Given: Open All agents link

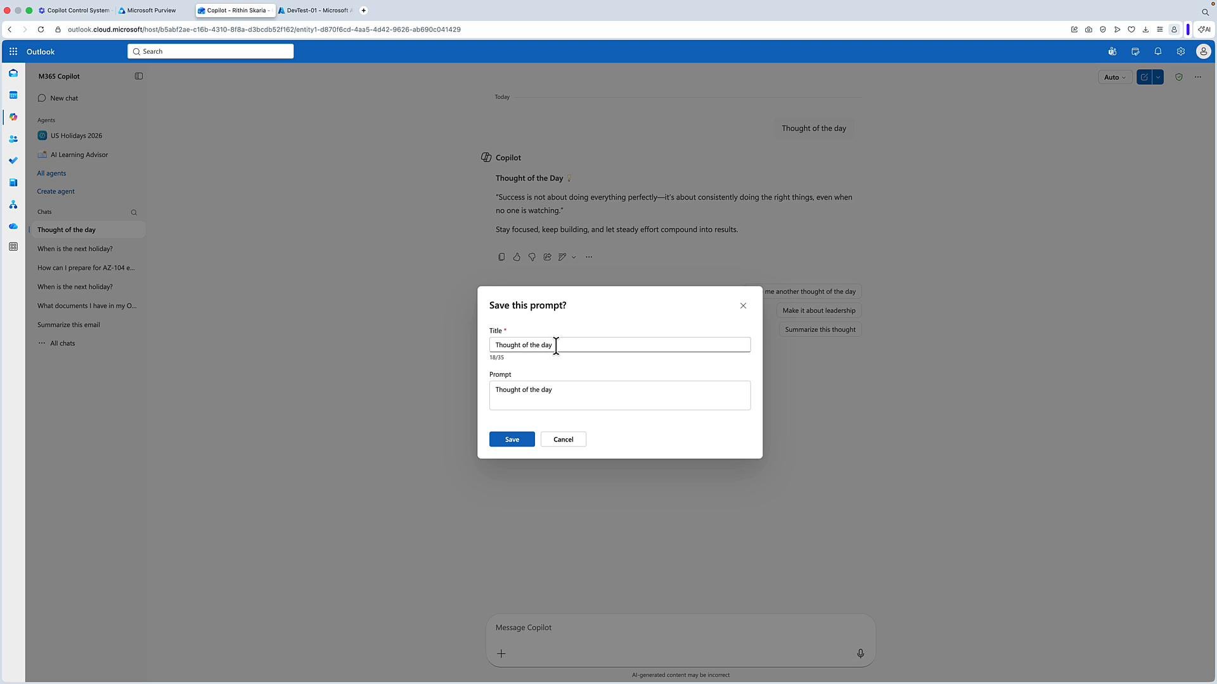Looking at the screenshot, I should (x=51, y=174).
